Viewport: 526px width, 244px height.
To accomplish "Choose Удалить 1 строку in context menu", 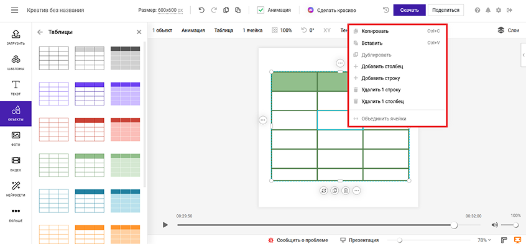I will click(397, 90).
